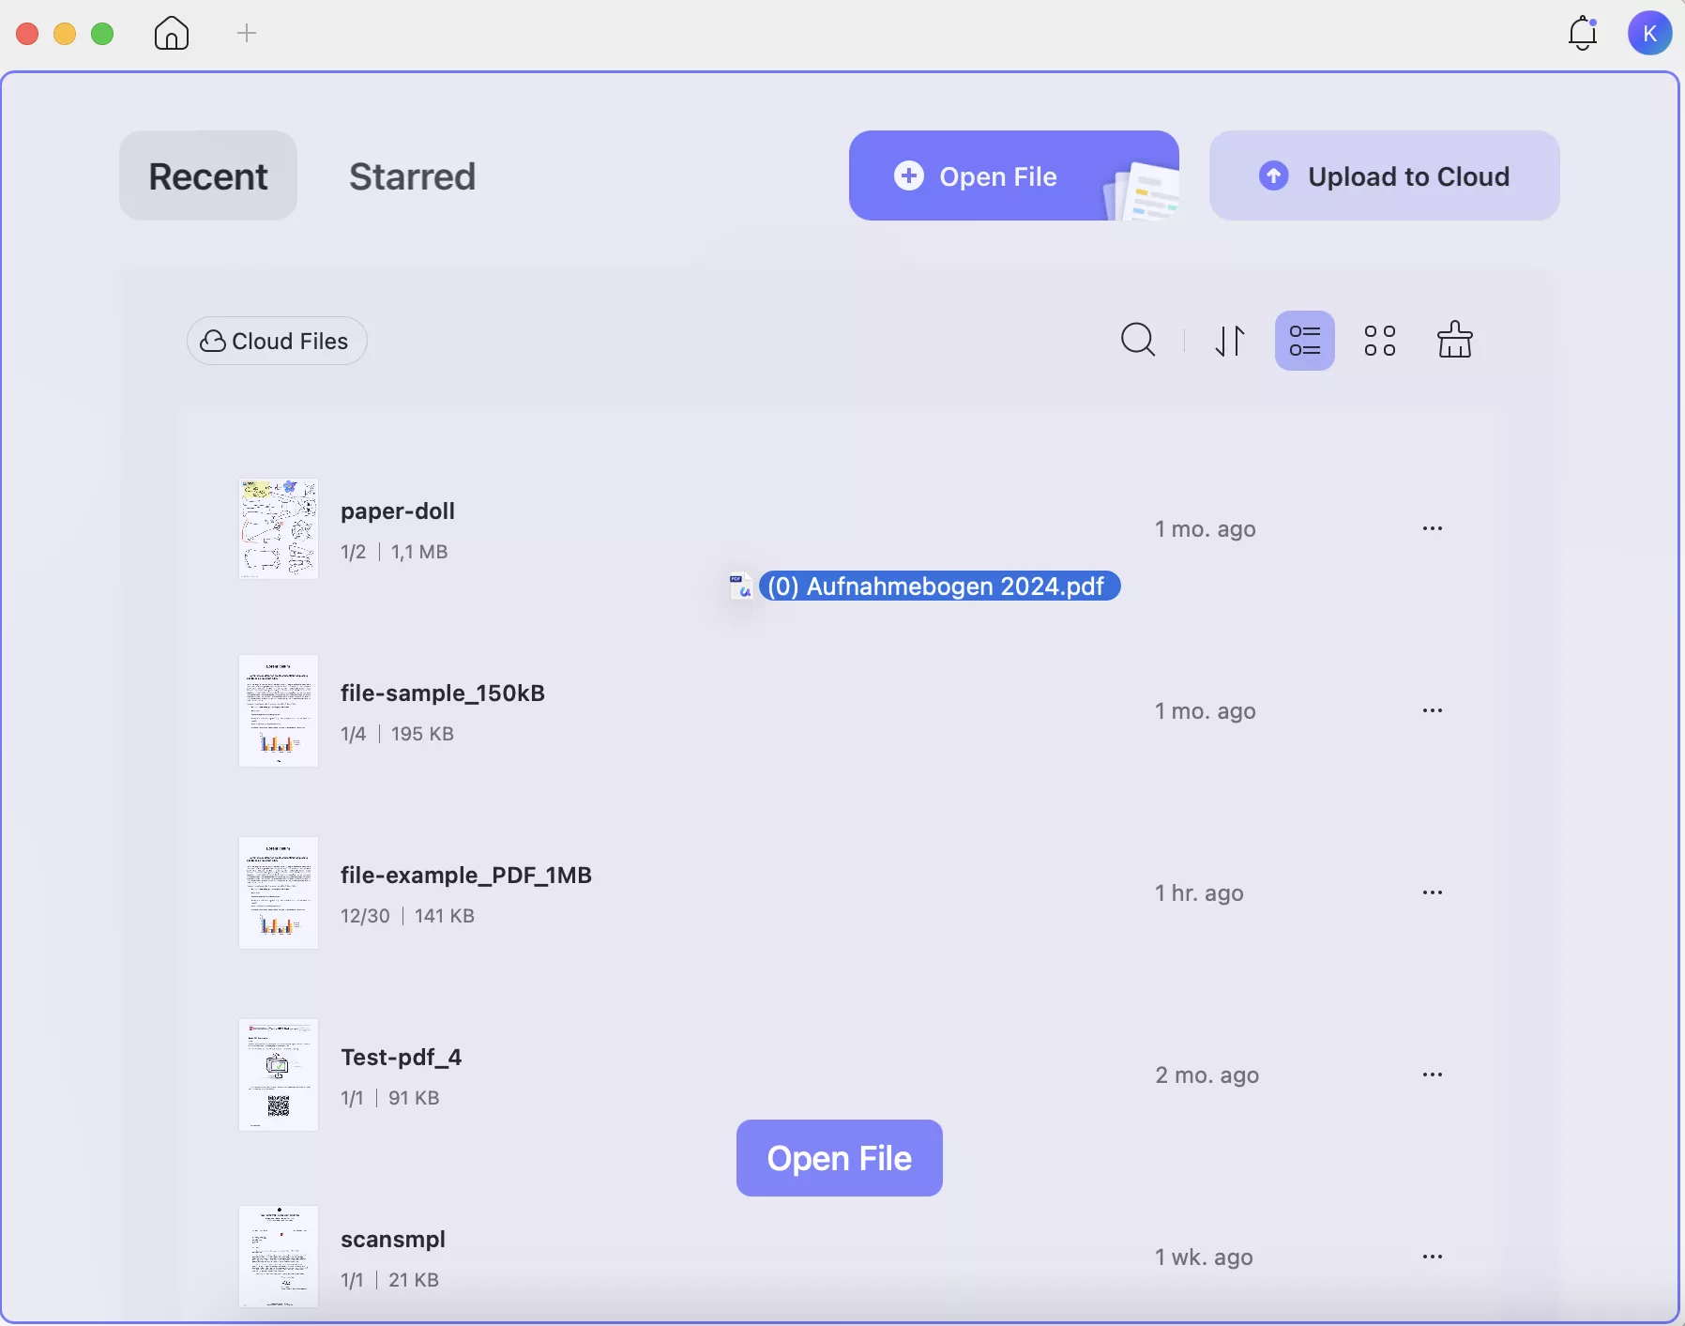Select the Recent tab
The image size is (1685, 1326).
[207, 175]
